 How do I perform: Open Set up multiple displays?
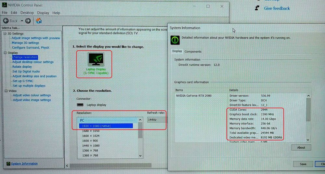tap(29, 86)
